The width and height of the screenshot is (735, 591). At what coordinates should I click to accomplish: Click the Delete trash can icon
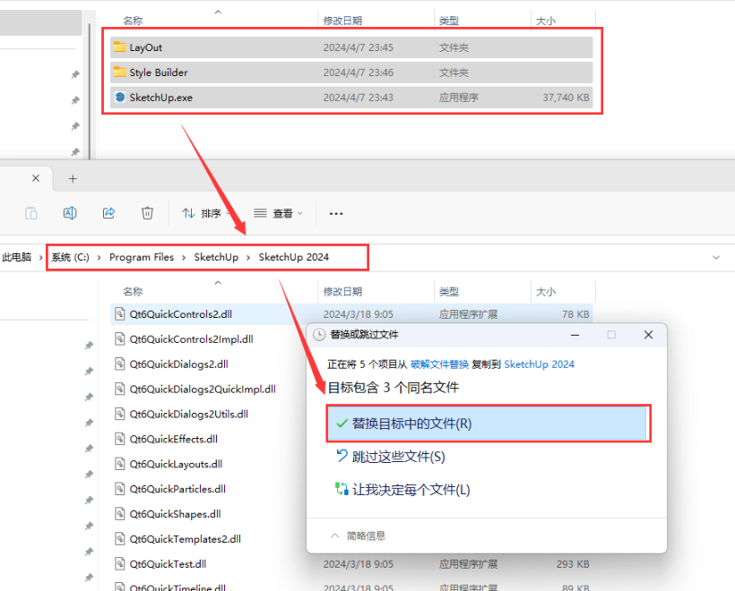pyautogui.click(x=147, y=213)
